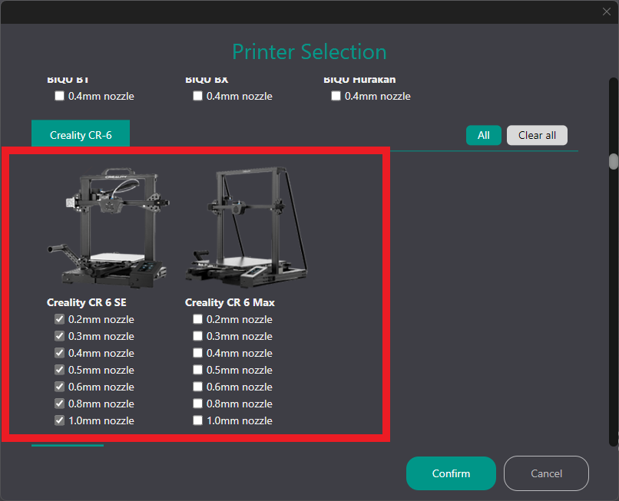The image size is (619, 501).
Task: Uncheck CR 6 SE 1.0mm nozzle
Action: [x=59, y=420]
